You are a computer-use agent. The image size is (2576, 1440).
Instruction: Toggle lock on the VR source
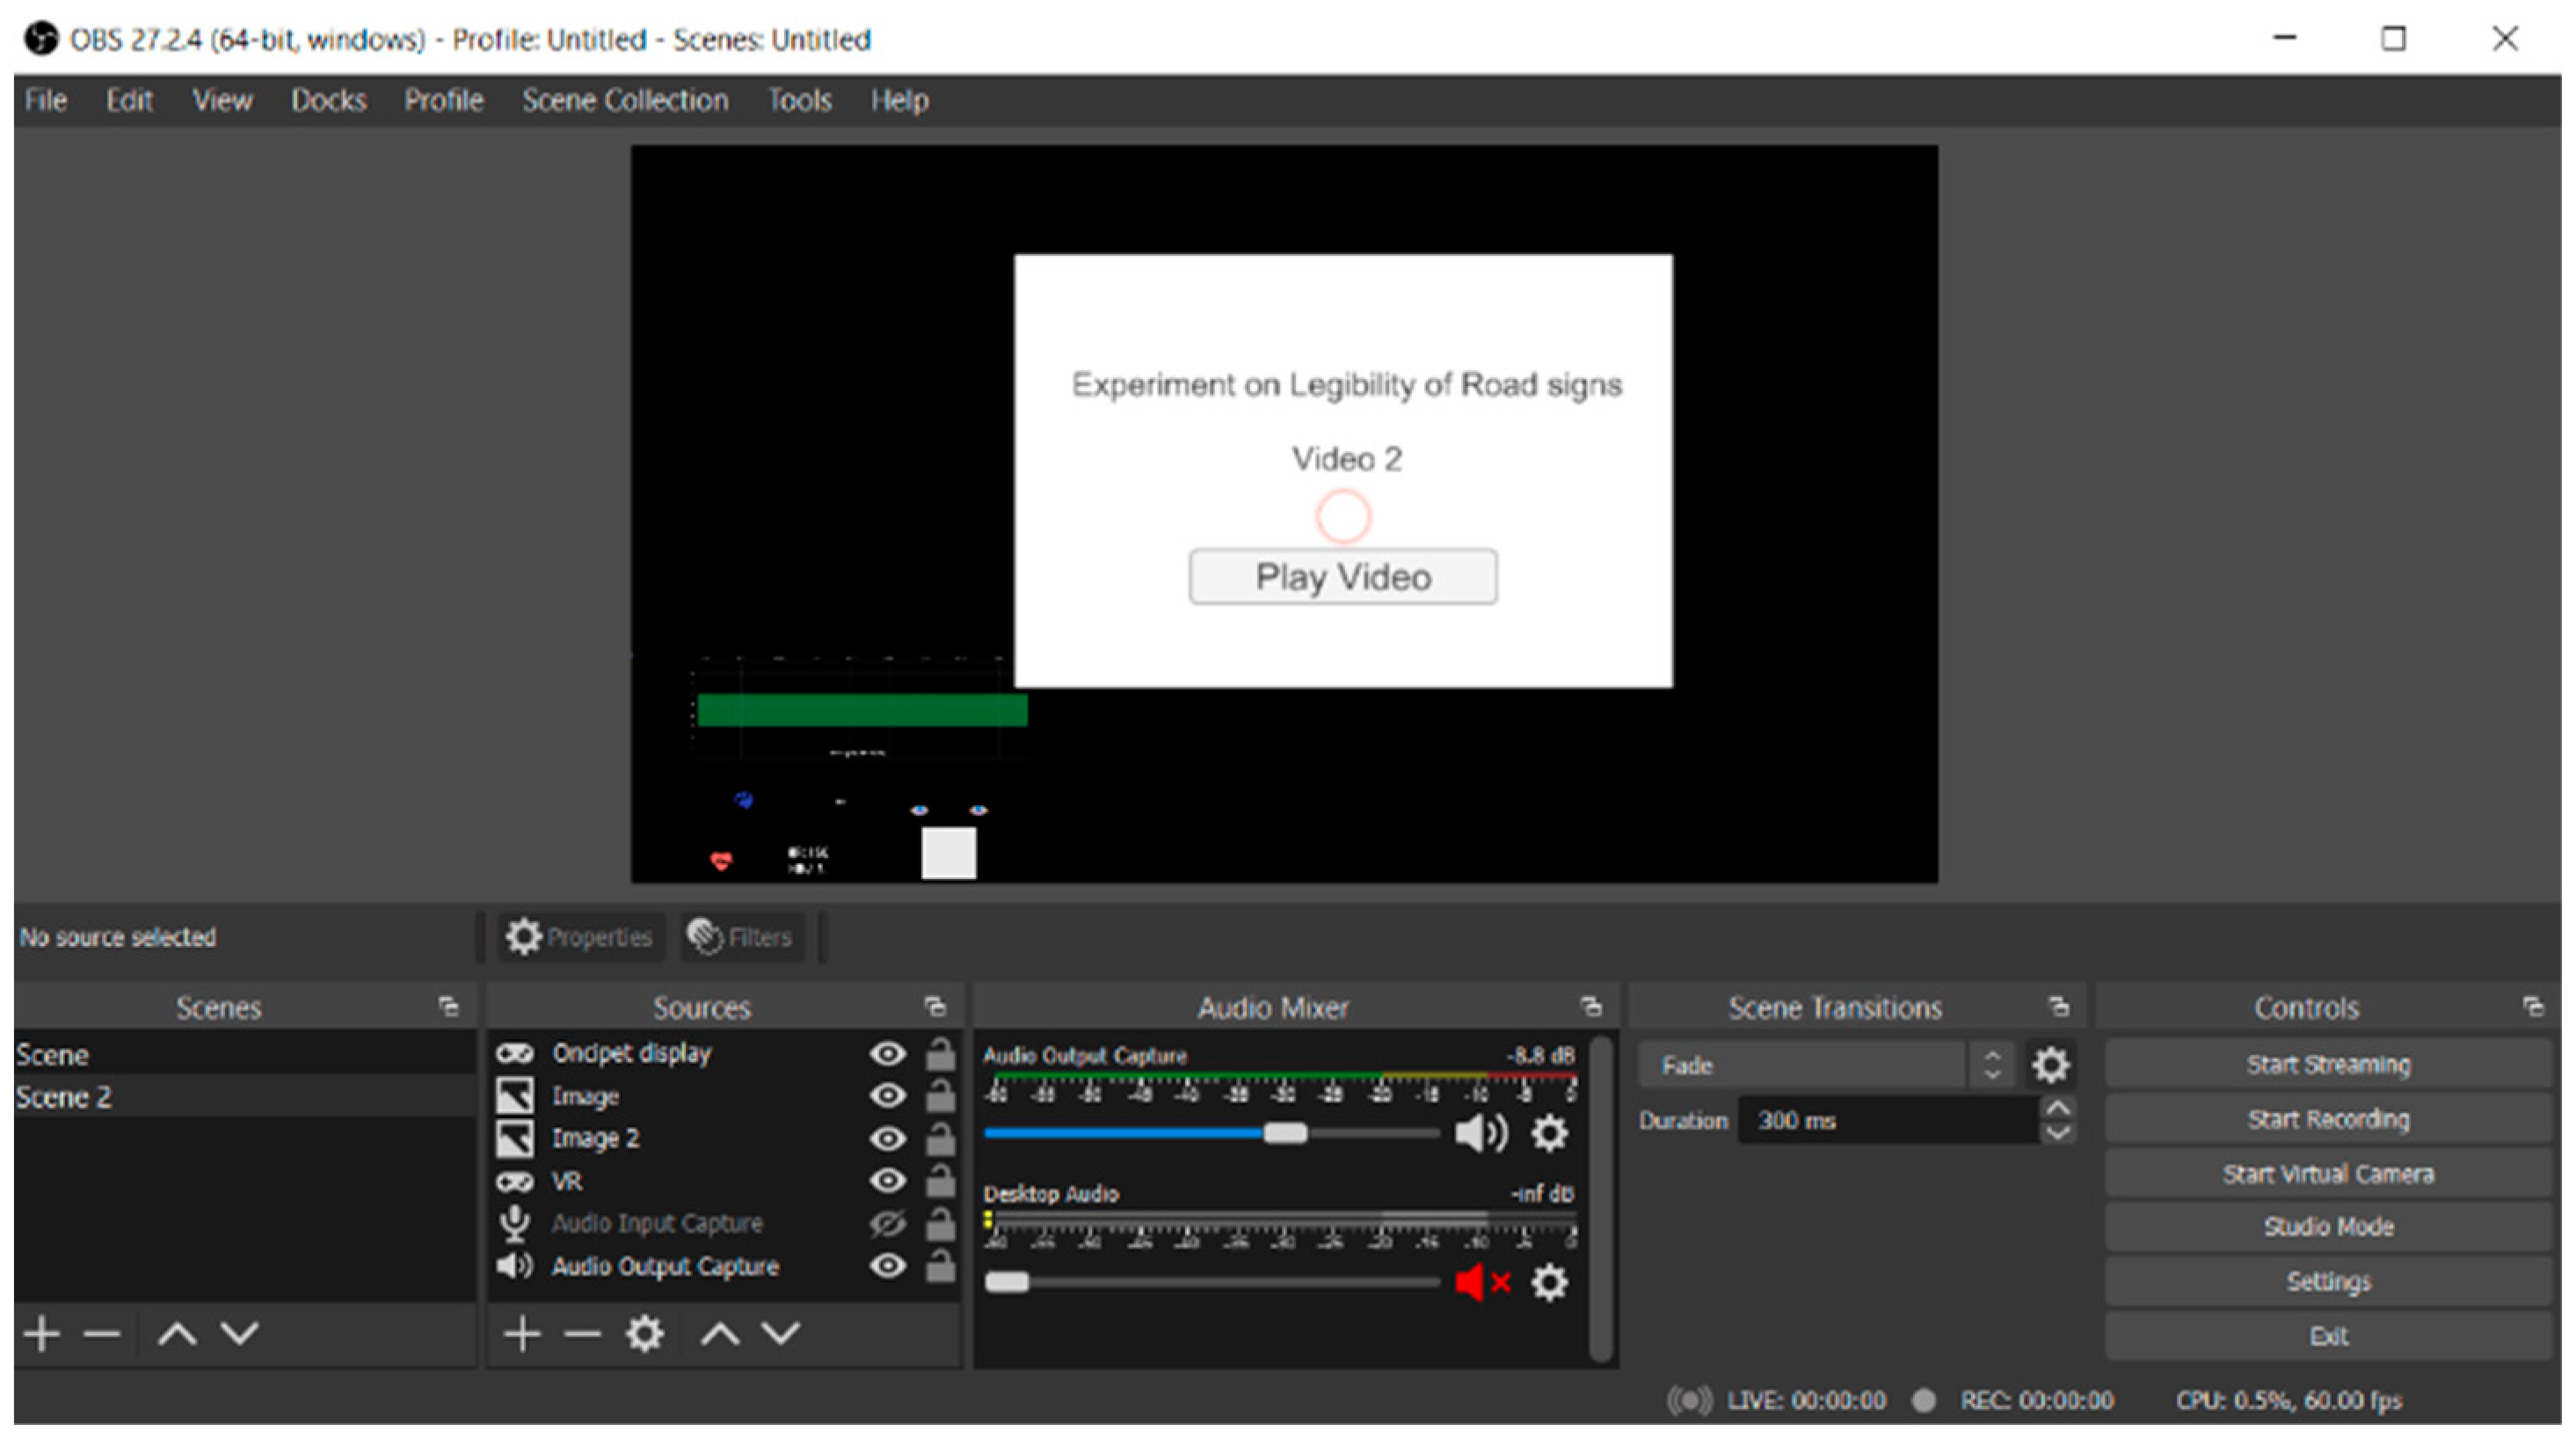point(939,1181)
